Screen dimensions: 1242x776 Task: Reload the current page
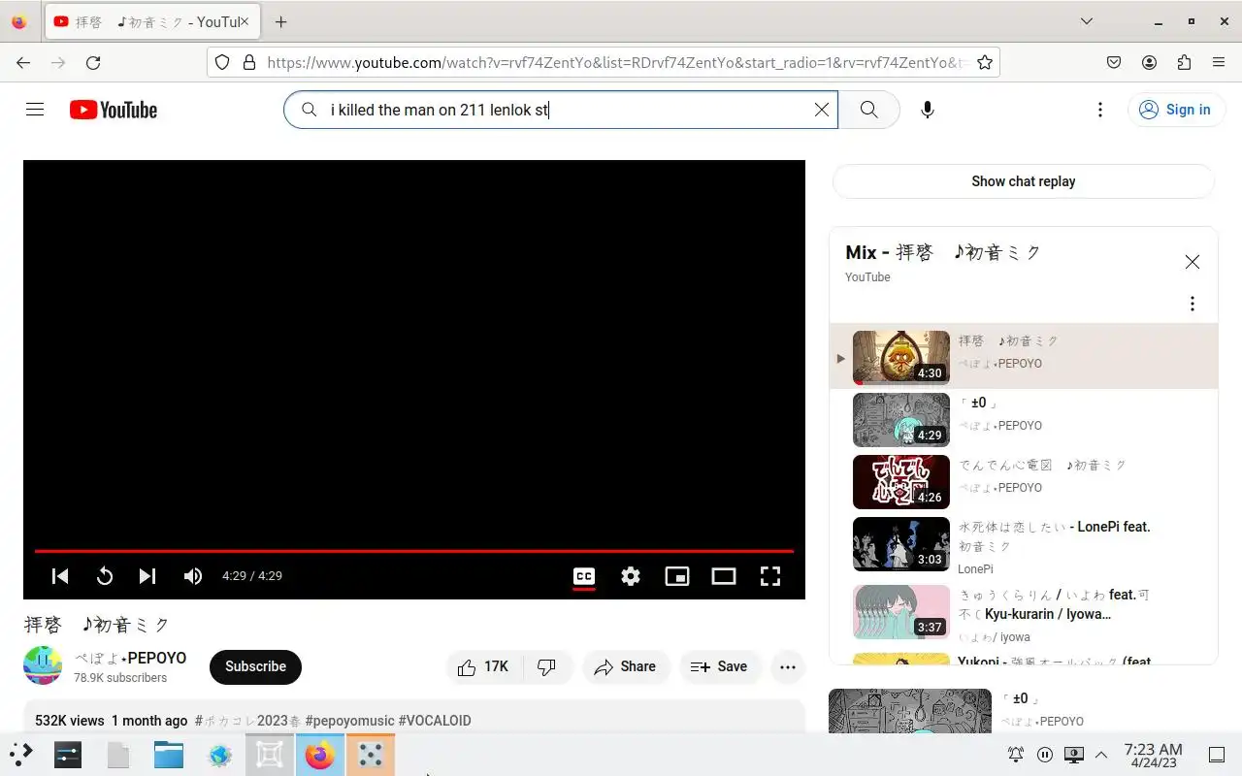click(x=93, y=62)
